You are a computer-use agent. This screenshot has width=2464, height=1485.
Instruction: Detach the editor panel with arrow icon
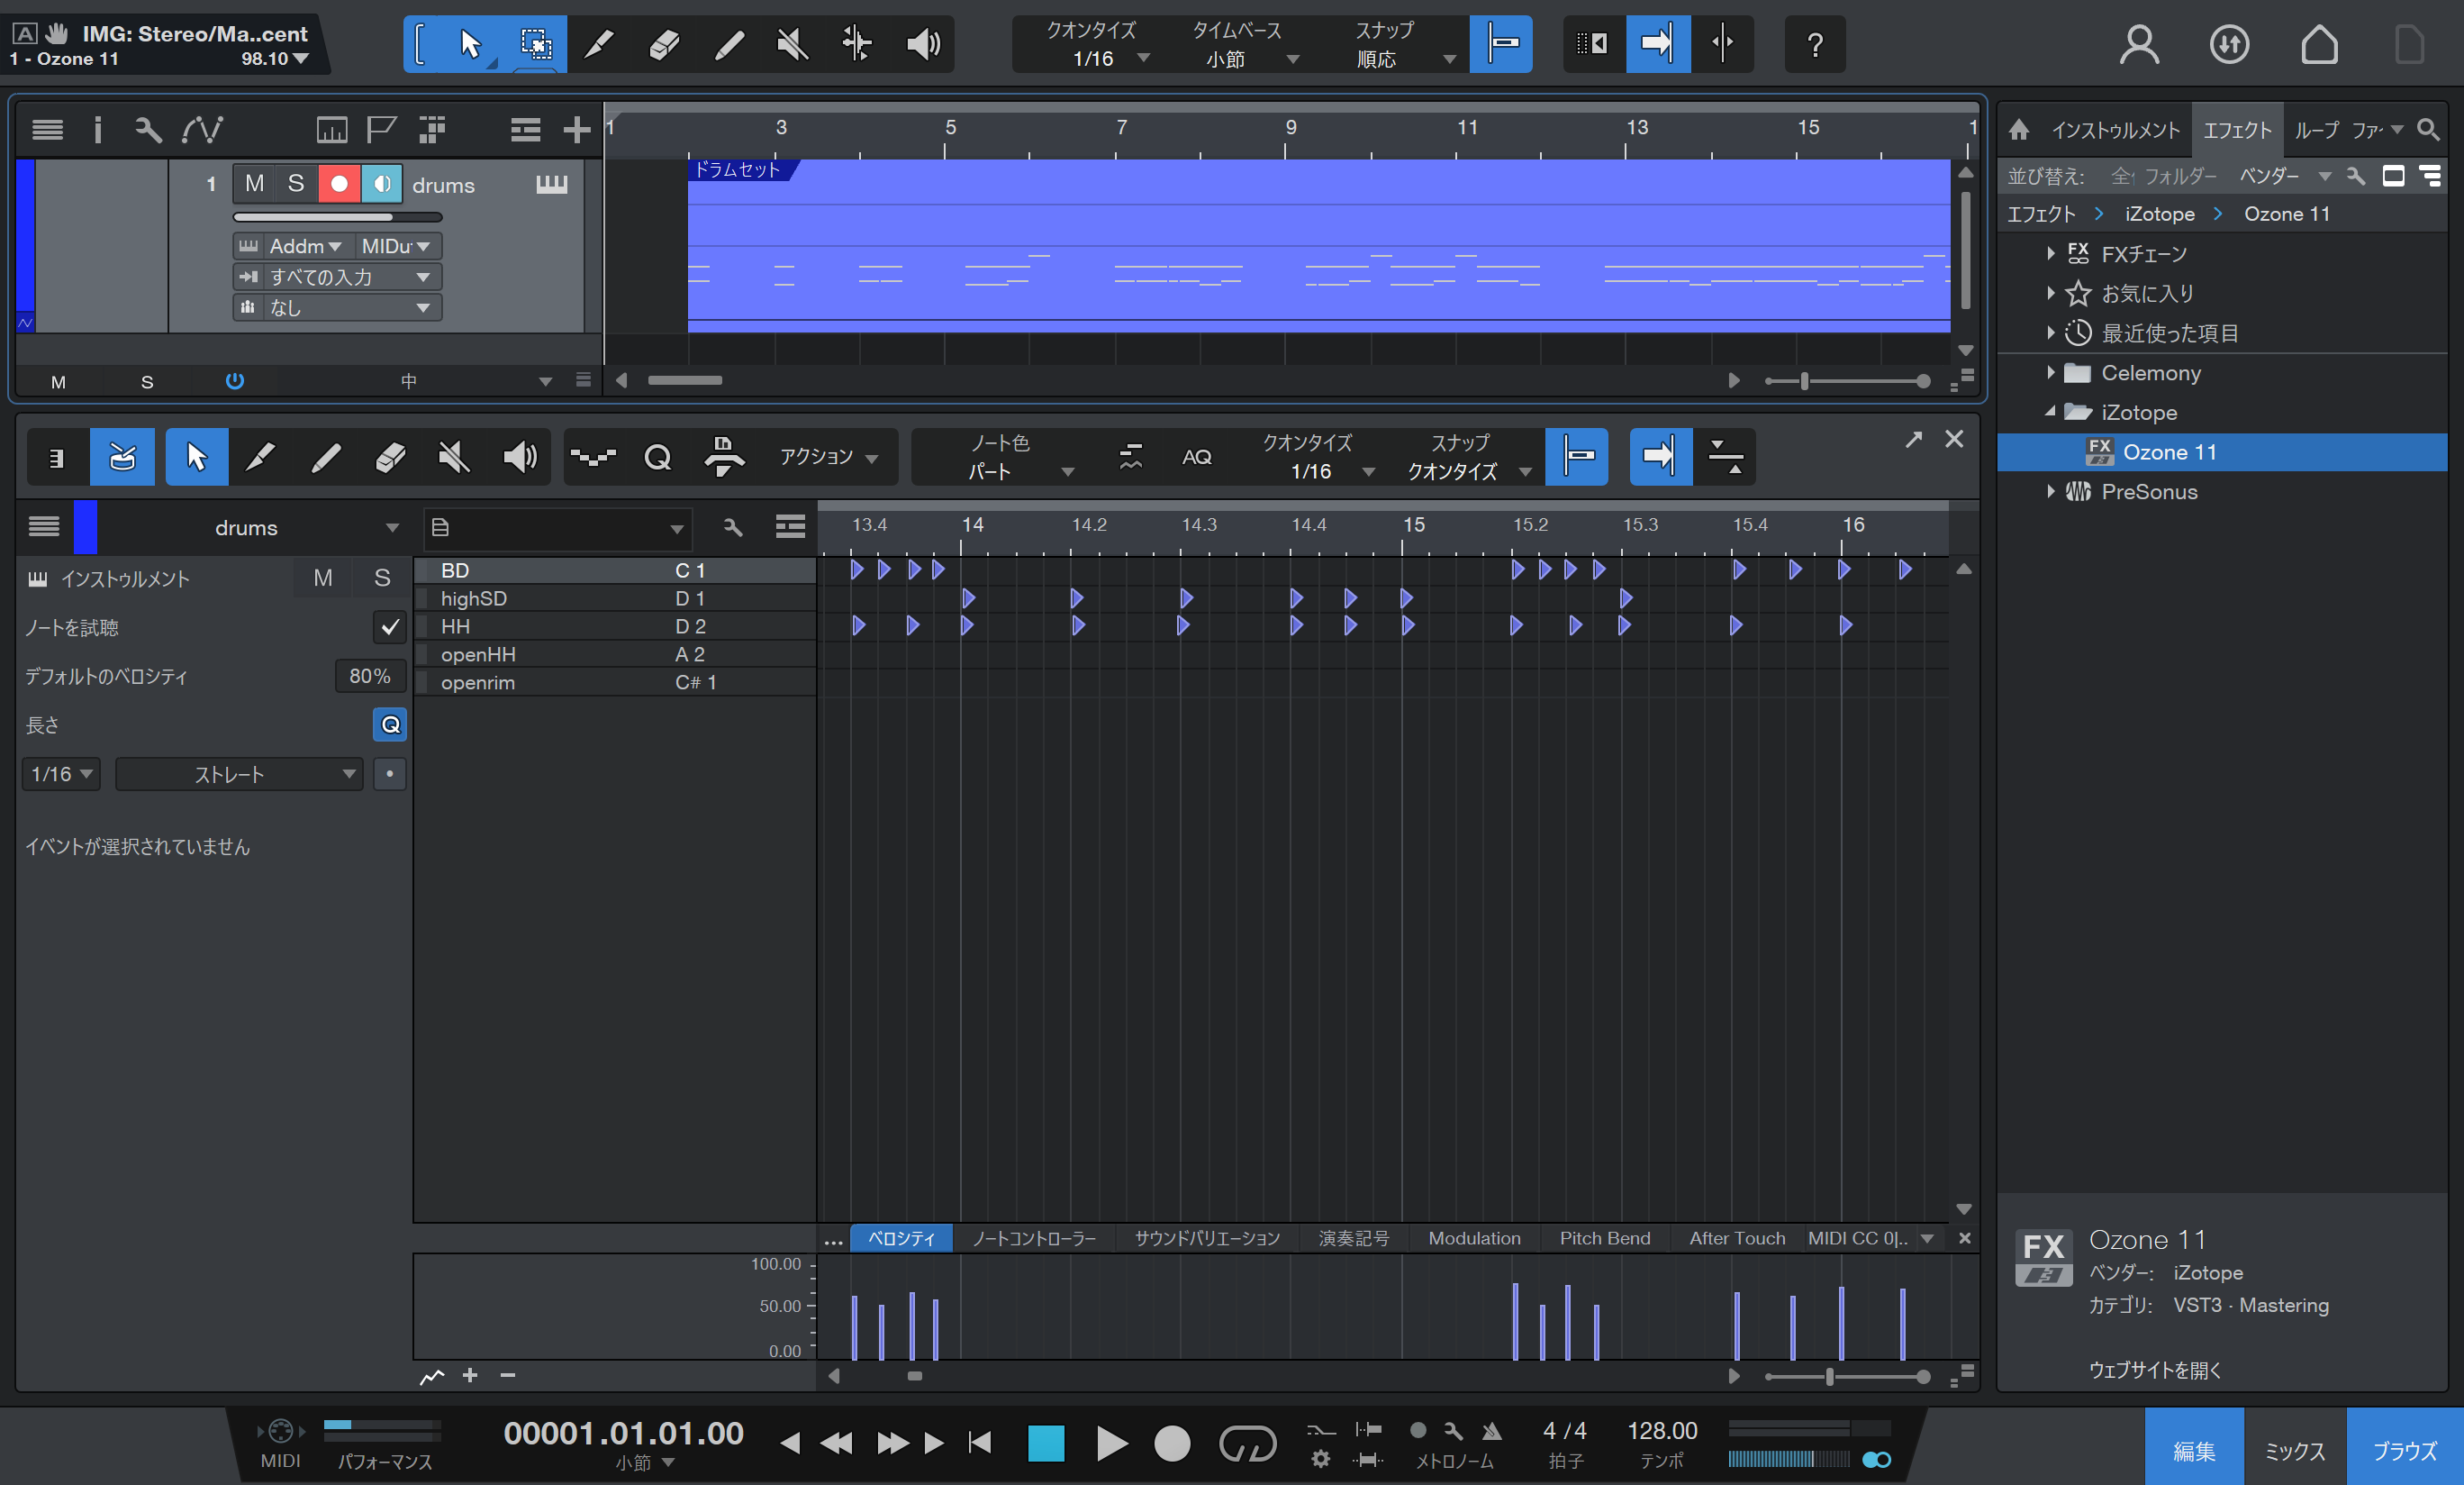pyautogui.click(x=1913, y=440)
